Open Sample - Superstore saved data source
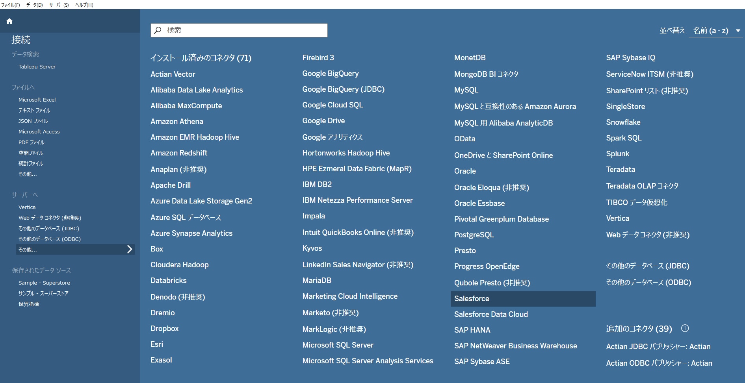 point(44,283)
